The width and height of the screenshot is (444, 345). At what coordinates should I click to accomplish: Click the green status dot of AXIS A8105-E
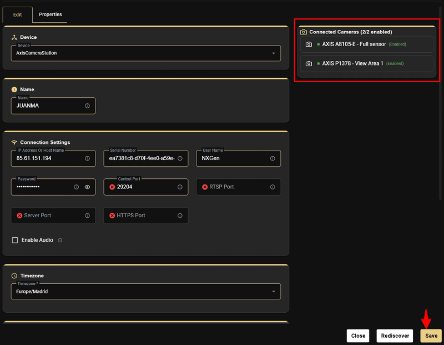tap(319, 44)
